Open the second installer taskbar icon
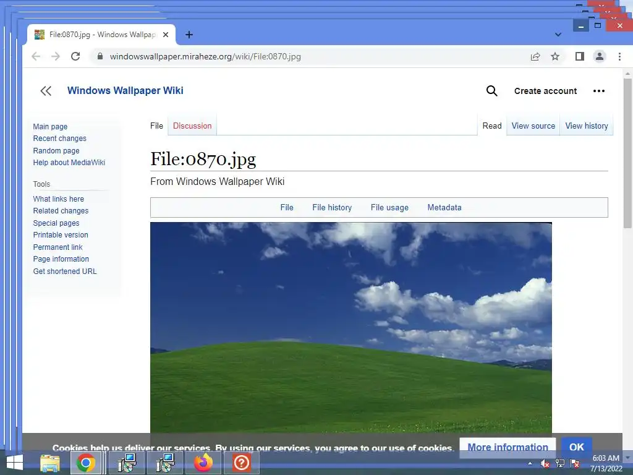Viewport: 633px width, 475px height. [x=165, y=463]
